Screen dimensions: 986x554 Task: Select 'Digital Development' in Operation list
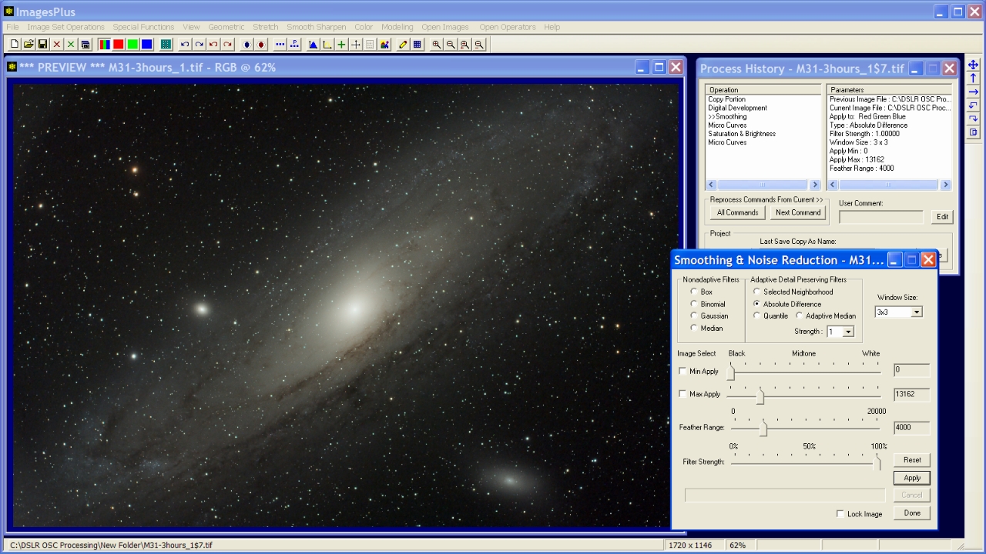[x=737, y=108]
